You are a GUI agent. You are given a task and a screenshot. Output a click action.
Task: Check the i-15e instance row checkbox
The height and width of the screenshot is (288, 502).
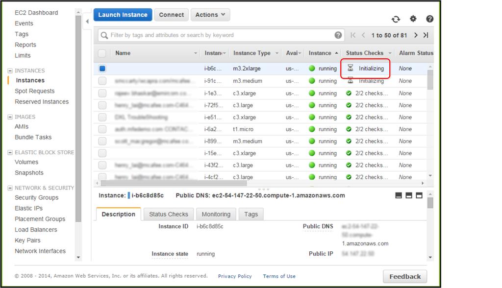click(x=102, y=153)
